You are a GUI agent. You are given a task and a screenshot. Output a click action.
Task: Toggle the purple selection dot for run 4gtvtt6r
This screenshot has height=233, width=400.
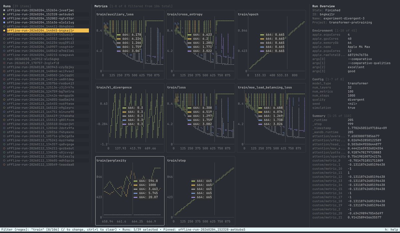pyautogui.click(x=4, y=18)
